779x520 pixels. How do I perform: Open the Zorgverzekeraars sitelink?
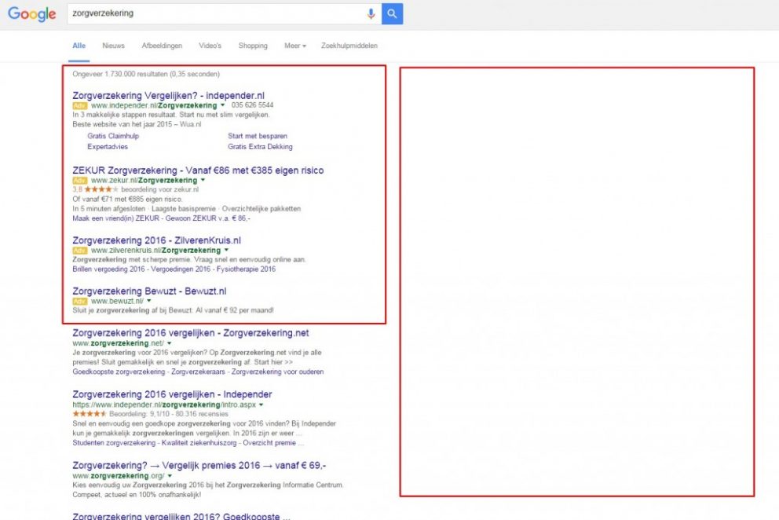pos(198,372)
